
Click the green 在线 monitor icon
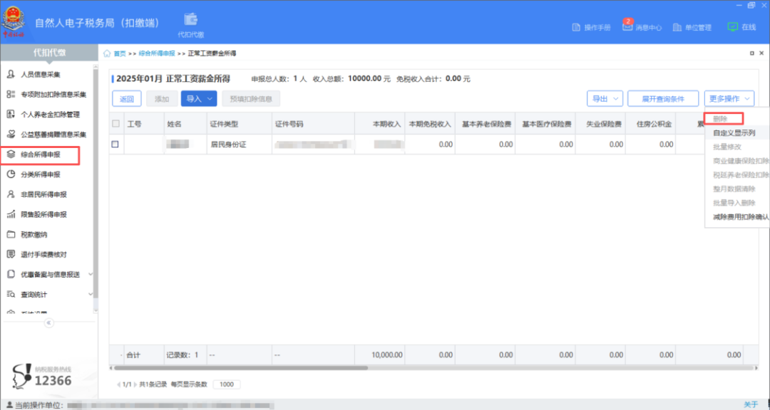(732, 27)
